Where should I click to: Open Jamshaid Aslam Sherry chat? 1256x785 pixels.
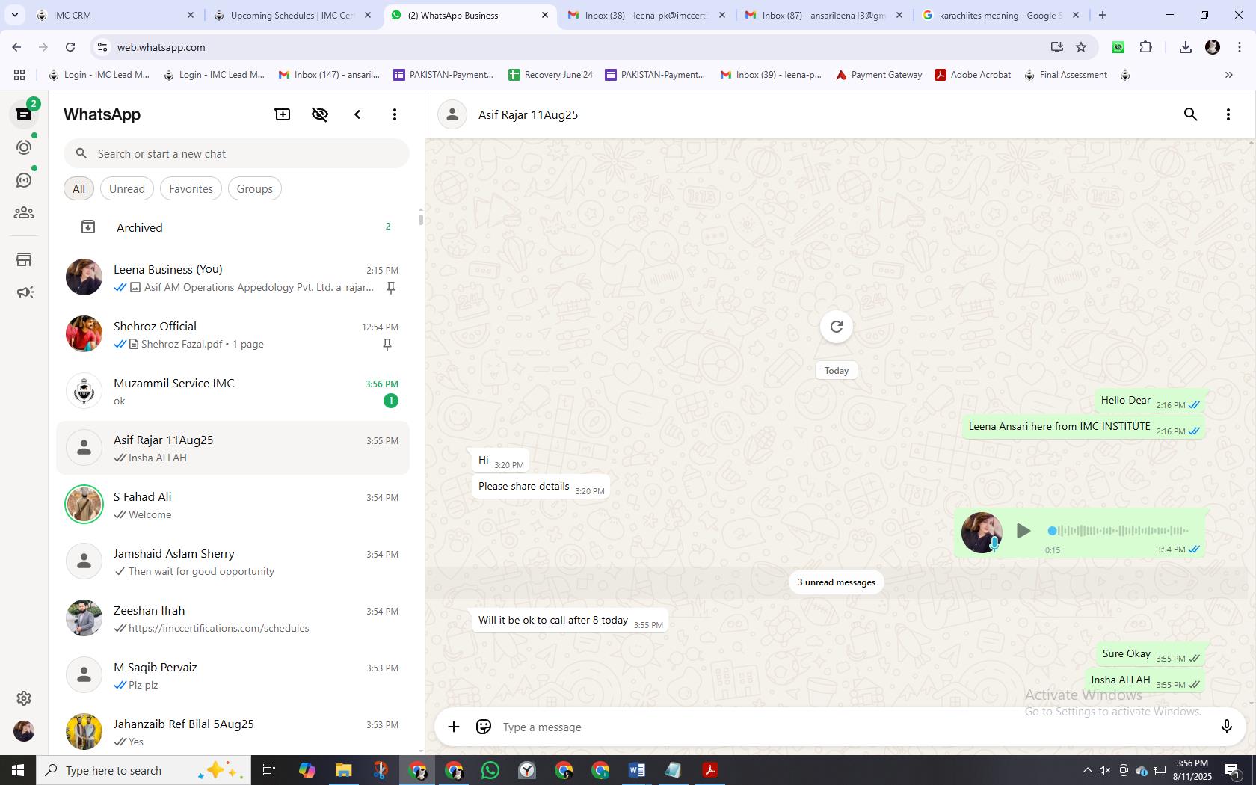pos(233,561)
